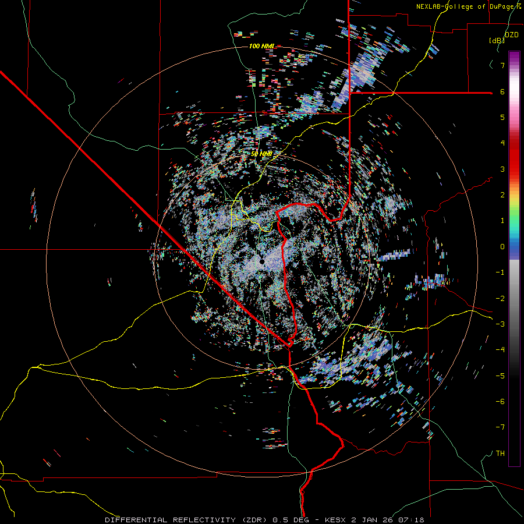Click the black radar site dot at center
Viewport: 524px width, 524px height.
pyautogui.click(x=261, y=261)
